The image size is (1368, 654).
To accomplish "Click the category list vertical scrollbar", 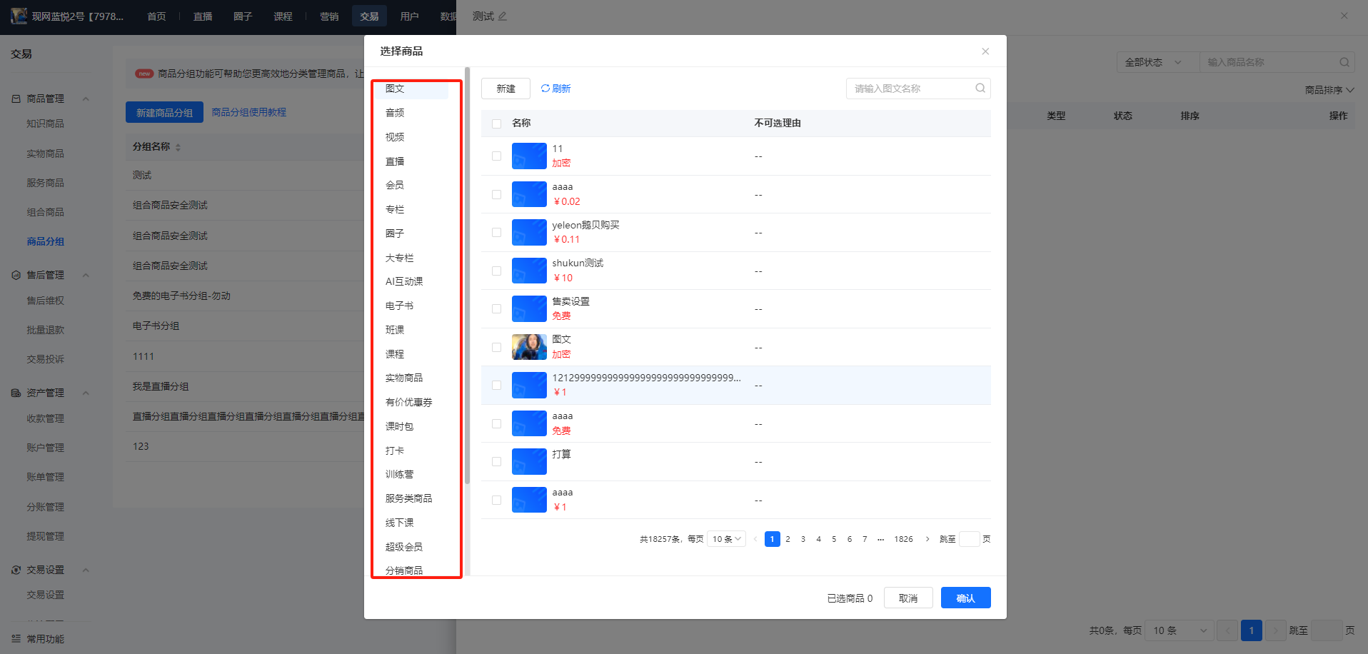I will [467, 276].
